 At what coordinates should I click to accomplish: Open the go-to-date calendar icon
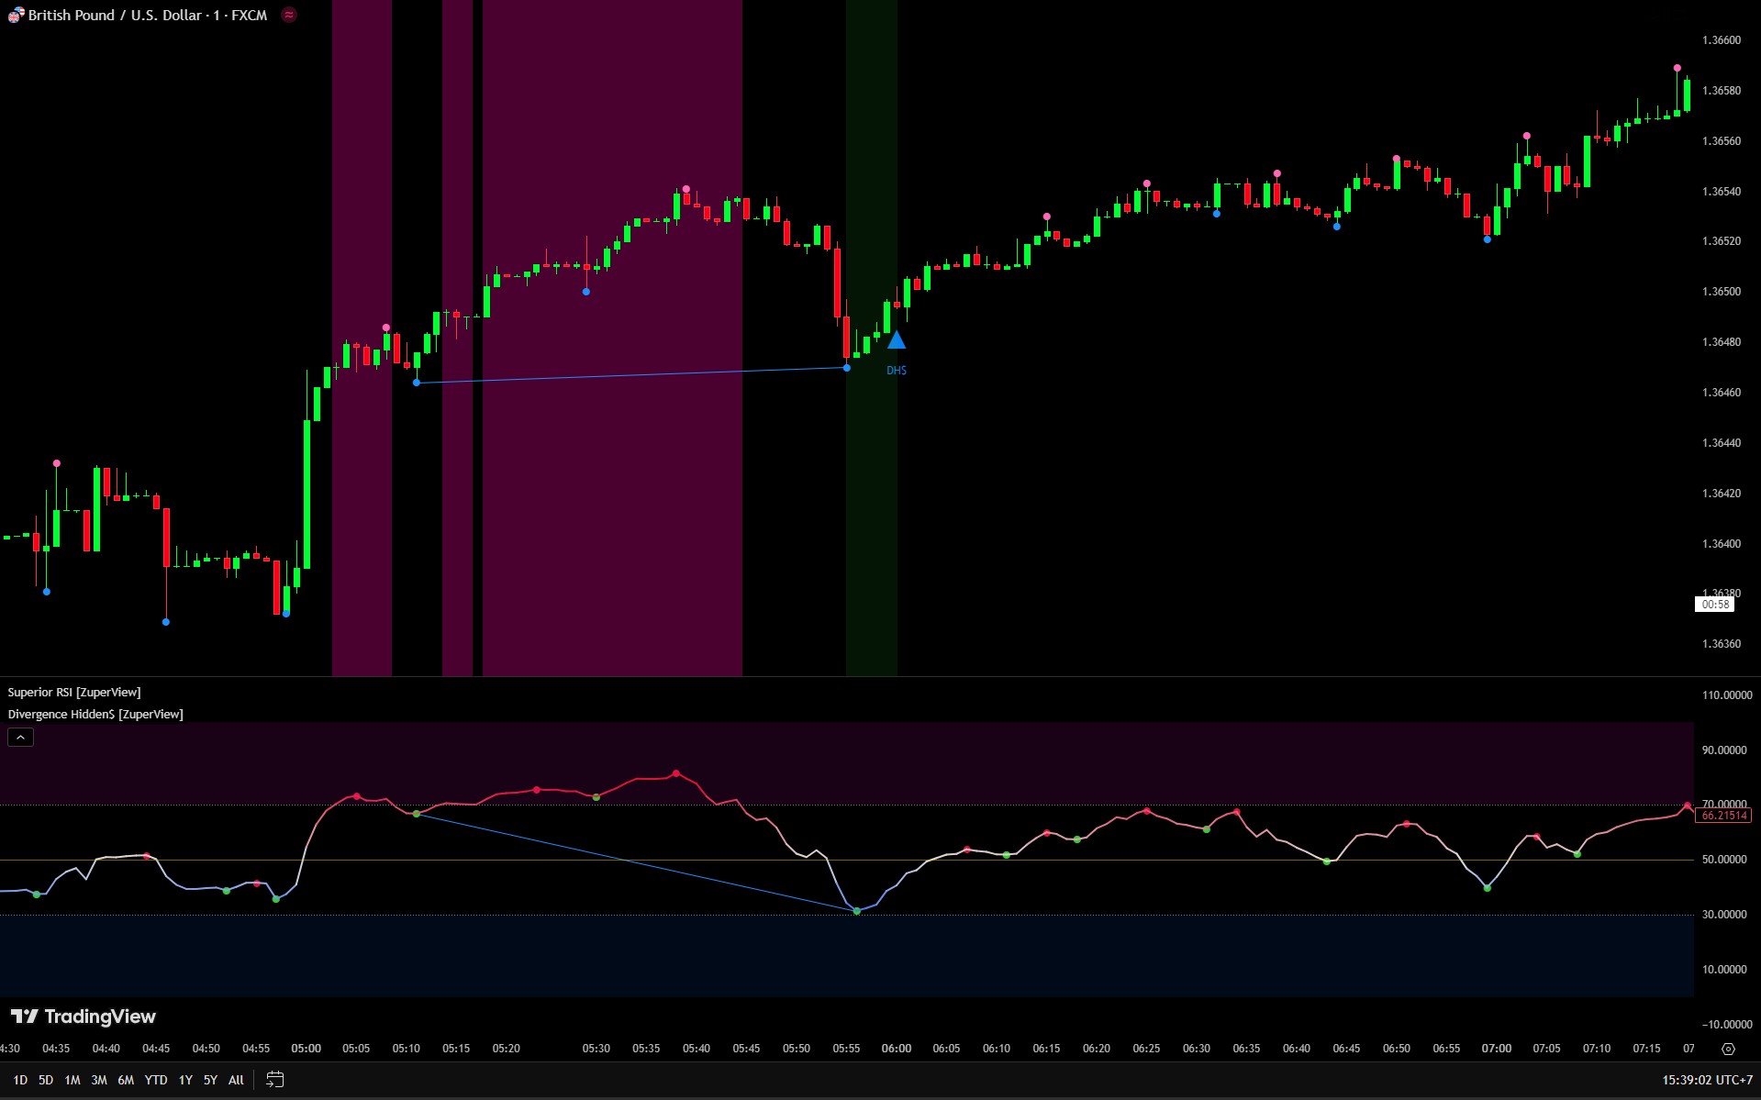pyautogui.click(x=274, y=1080)
